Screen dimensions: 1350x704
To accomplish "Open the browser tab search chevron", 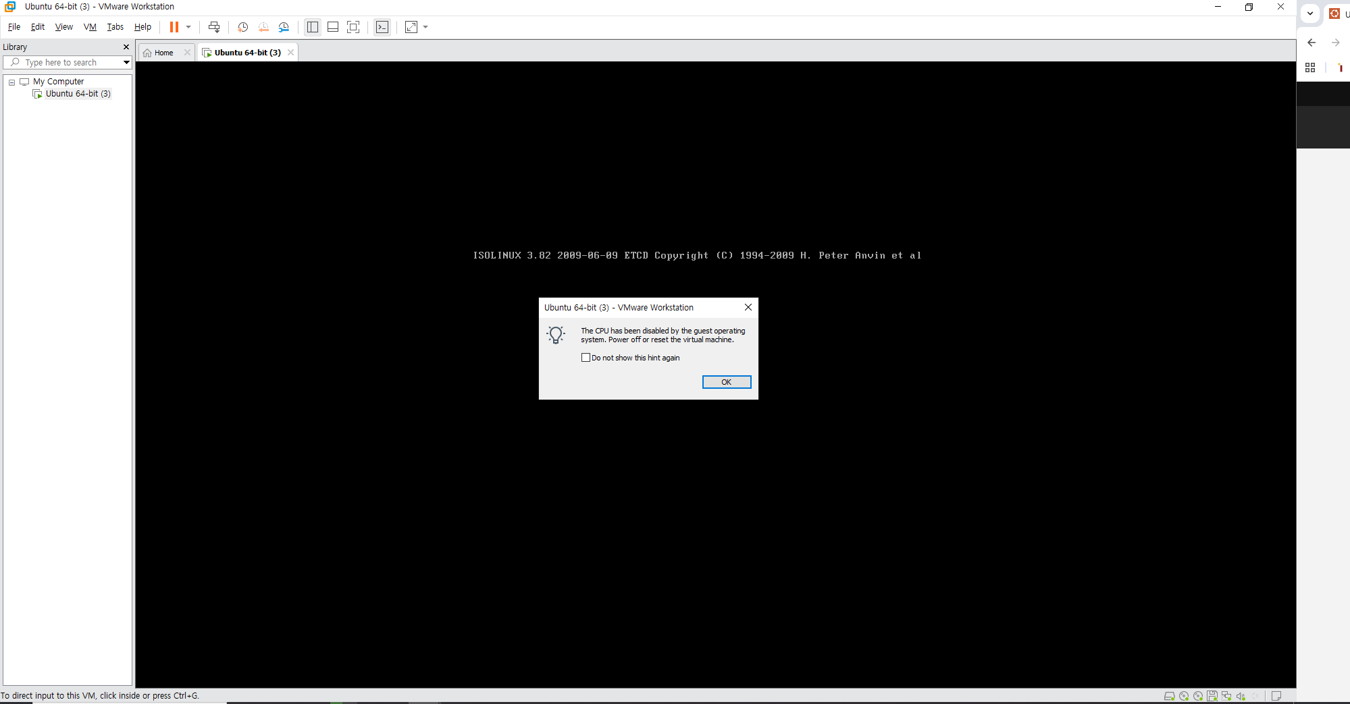I will pyautogui.click(x=1310, y=13).
